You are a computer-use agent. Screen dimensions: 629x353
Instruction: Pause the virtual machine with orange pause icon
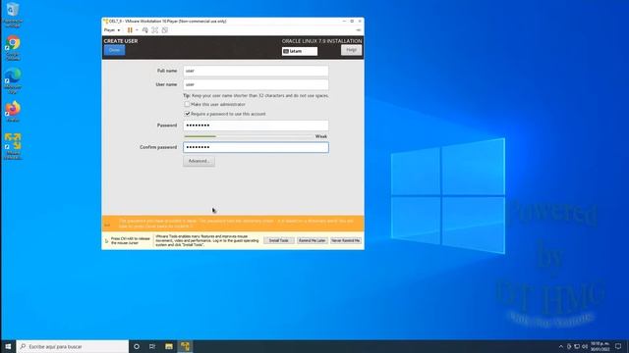coord(130,30)
